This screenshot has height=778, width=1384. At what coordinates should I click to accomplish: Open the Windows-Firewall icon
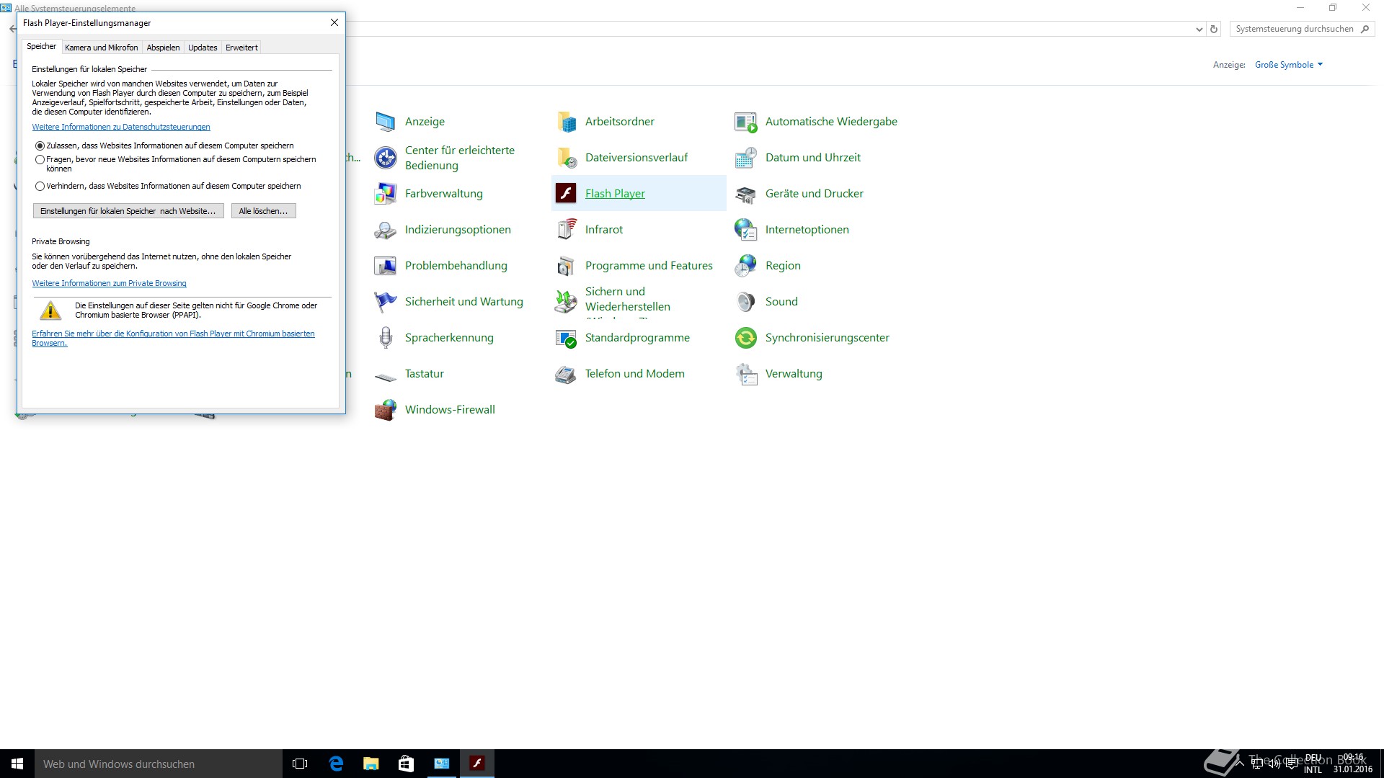386,410
